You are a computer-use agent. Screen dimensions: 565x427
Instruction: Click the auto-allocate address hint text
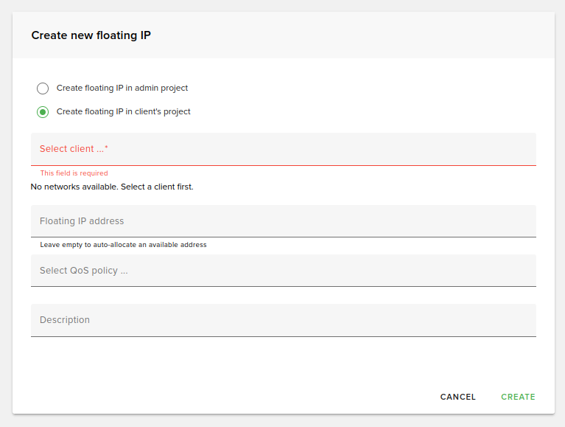(123, 245)
